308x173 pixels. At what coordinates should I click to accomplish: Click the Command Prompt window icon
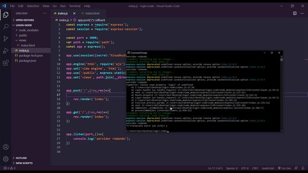pyautogui.click(x=128, y=53)
